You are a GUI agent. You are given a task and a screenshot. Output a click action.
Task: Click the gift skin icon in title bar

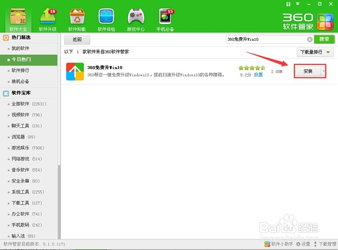[x=288, y=4]
